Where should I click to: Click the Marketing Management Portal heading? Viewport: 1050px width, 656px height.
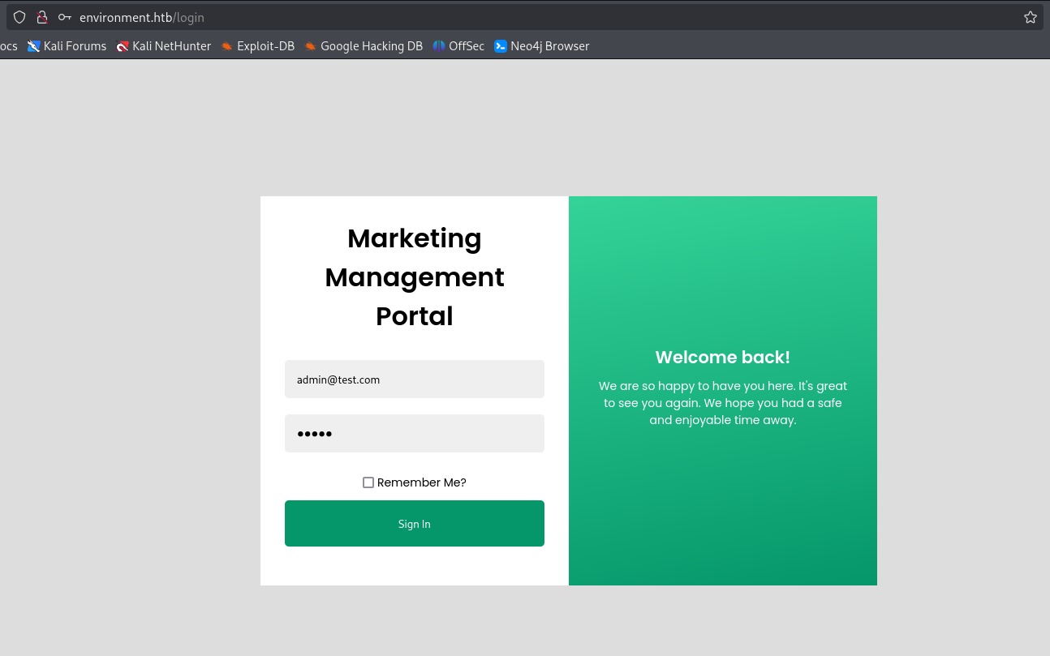(414, 277)
